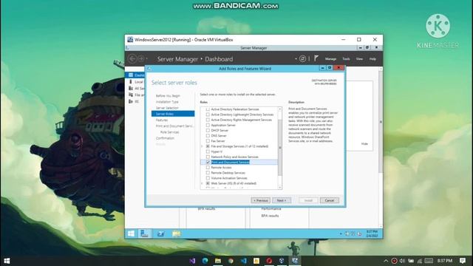The height and width of the screenshot is (266, 473).
Task: Go forward with Server Manager forward arrow
Action: tap(141, 59)
